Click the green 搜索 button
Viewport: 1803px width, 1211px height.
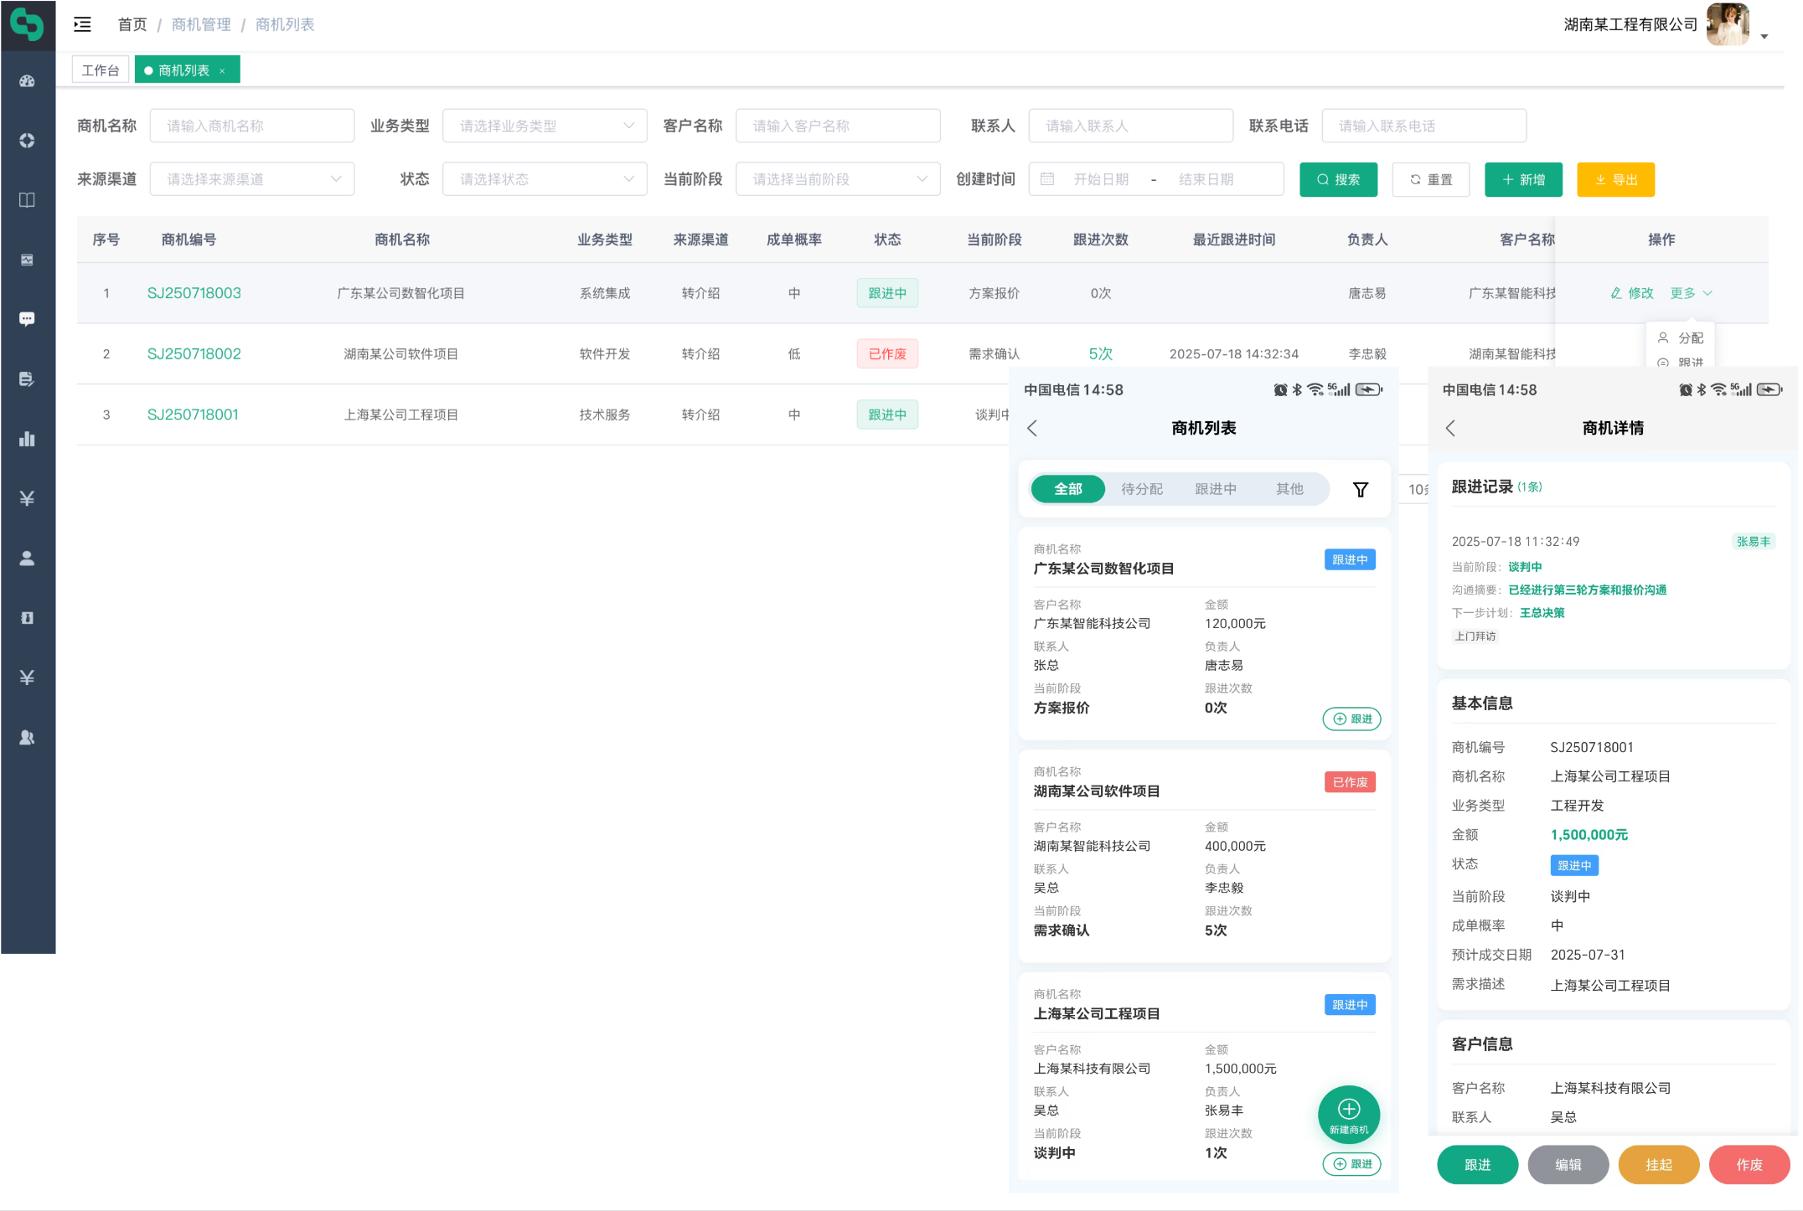[1338, 179]
